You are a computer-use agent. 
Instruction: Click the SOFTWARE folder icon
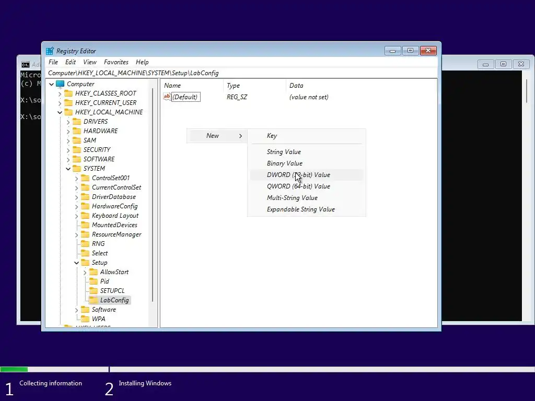[77, 159]
